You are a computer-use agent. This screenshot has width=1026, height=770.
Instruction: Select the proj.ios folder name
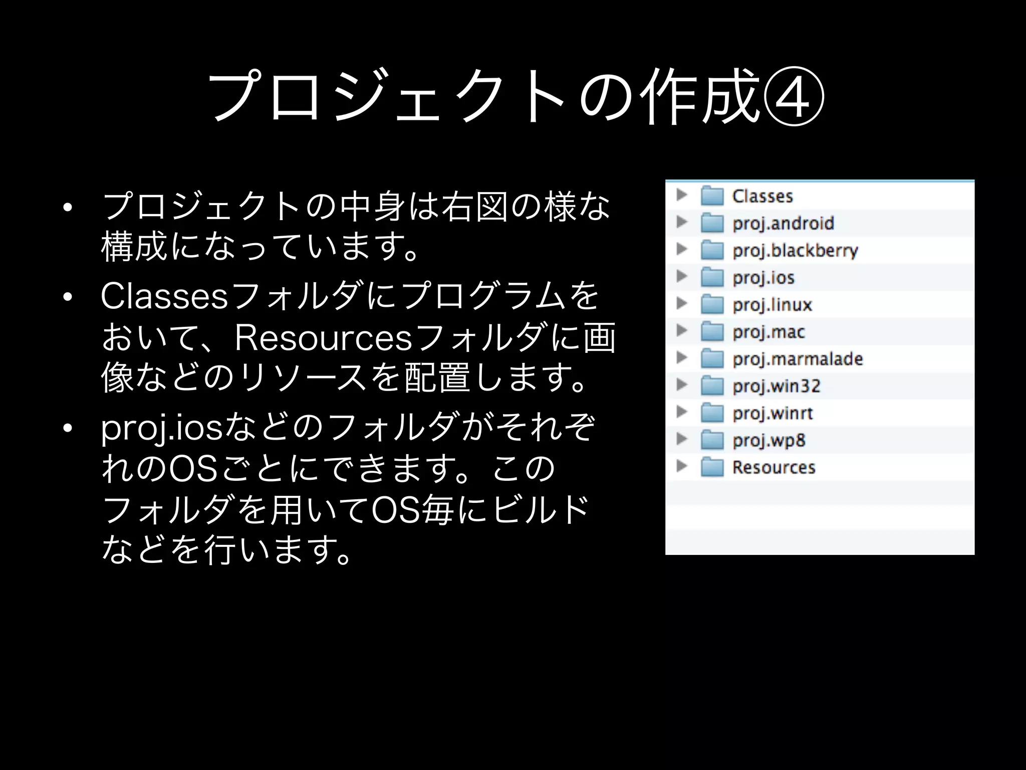(763, 278)
